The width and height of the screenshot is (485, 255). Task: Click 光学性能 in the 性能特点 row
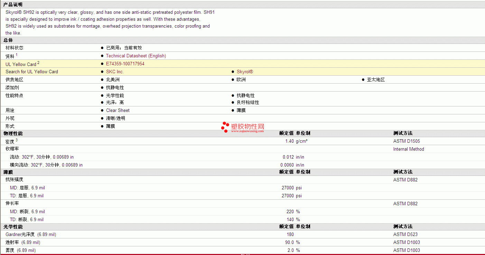click(115, 95)
